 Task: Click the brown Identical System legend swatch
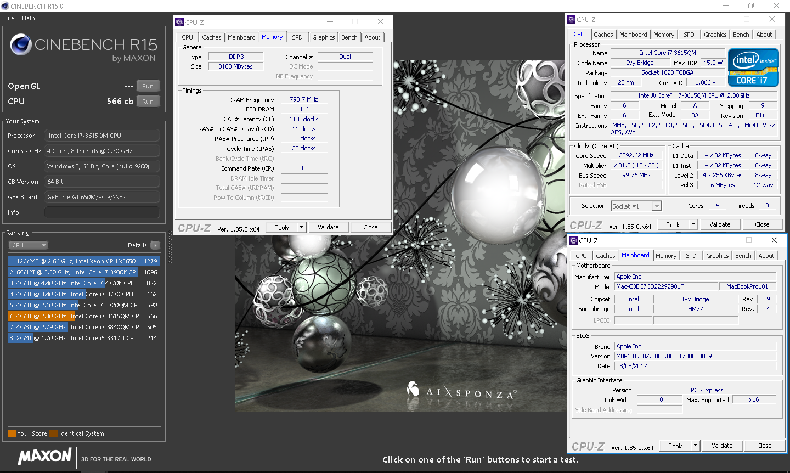(x=53, y=433)
